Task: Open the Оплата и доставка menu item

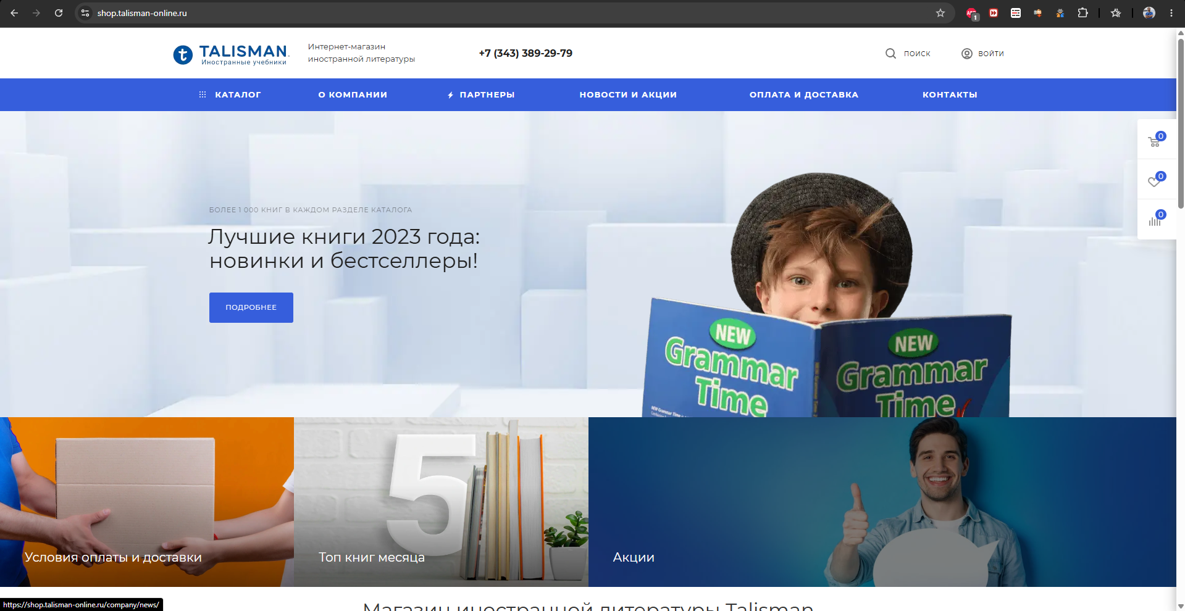Action: tap(804, 94)
